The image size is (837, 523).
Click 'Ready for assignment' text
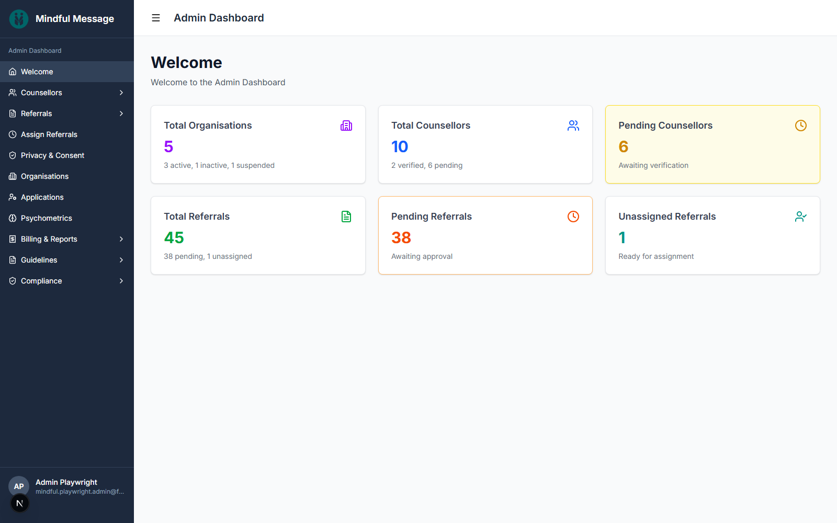(656, 256)
